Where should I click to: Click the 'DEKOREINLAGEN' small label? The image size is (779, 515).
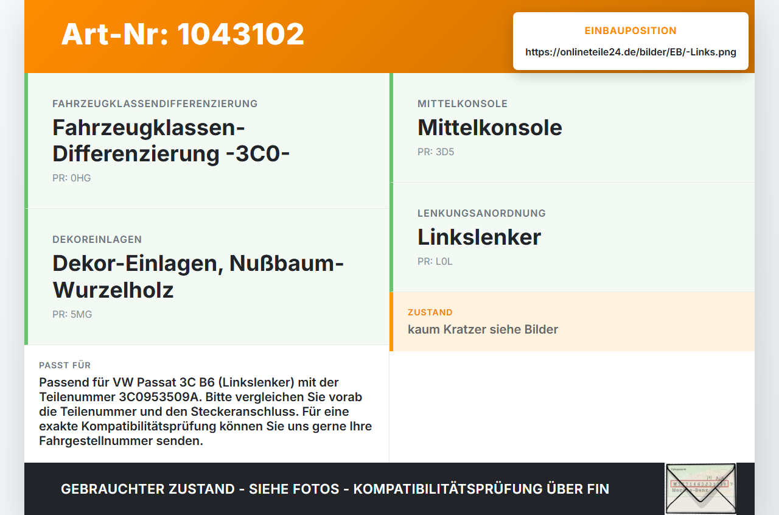pyautogui.click(x=97, y=240)
